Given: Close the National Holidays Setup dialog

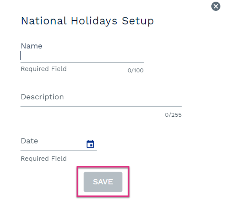Looking at the screenshot, I should [216, 6].
